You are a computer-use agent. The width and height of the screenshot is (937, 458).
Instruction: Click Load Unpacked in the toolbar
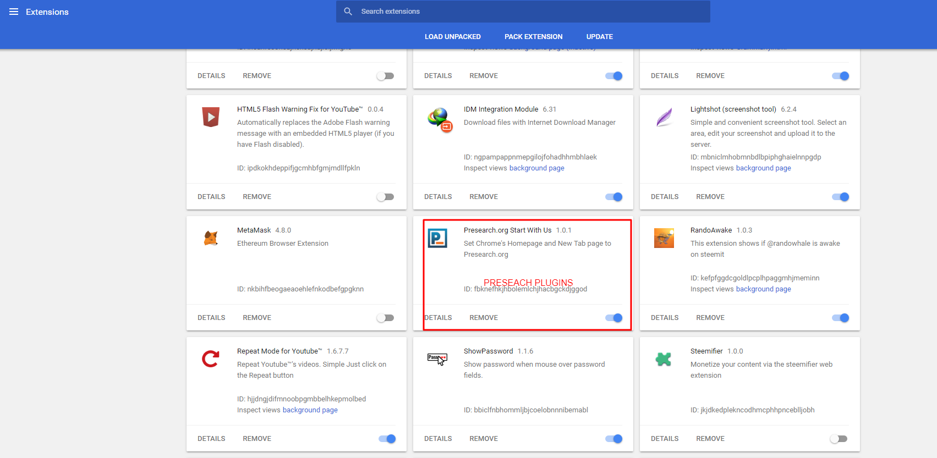pyautogui.click(x=453, y=37)
